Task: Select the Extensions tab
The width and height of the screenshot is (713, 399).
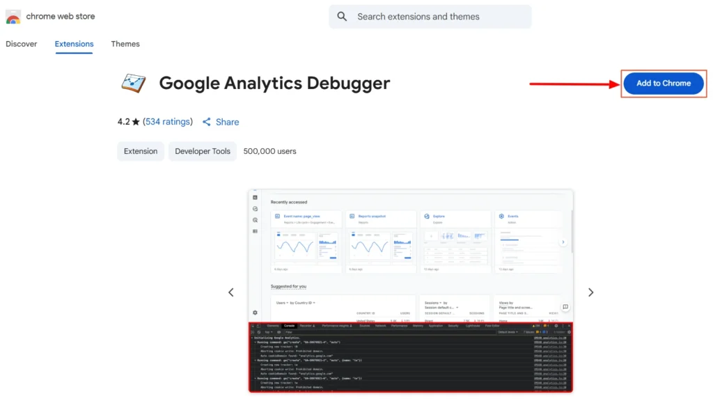Action: coord(74,44)
